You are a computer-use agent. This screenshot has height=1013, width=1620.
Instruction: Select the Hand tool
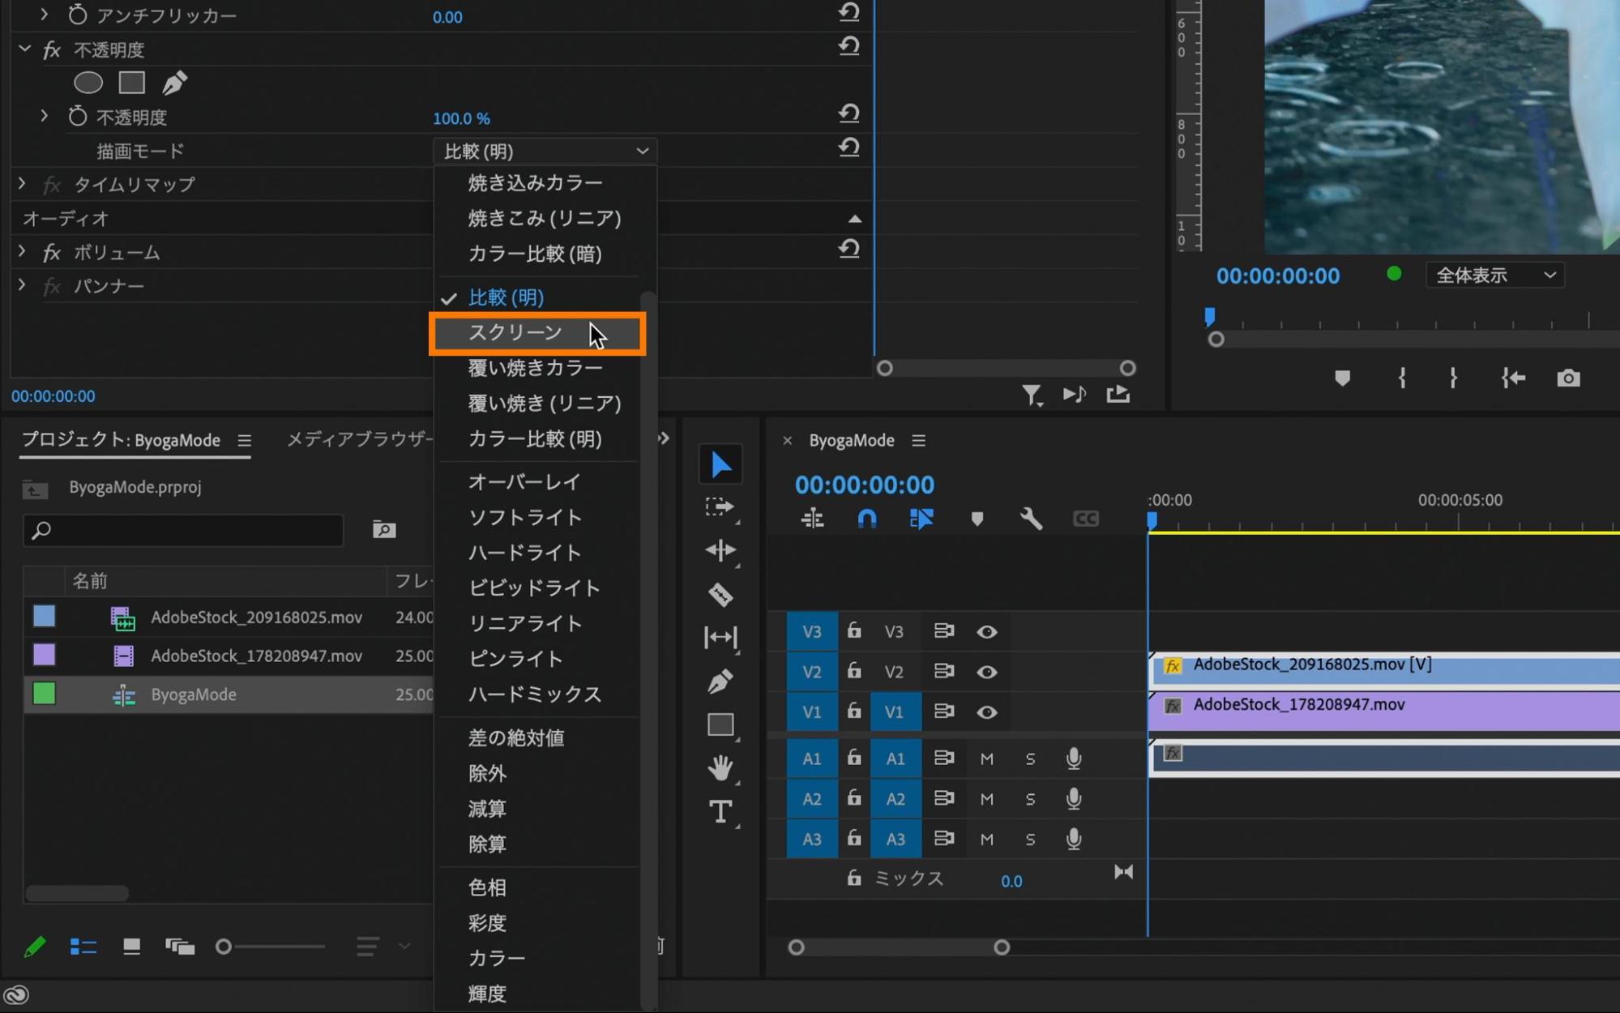[720, 767]
